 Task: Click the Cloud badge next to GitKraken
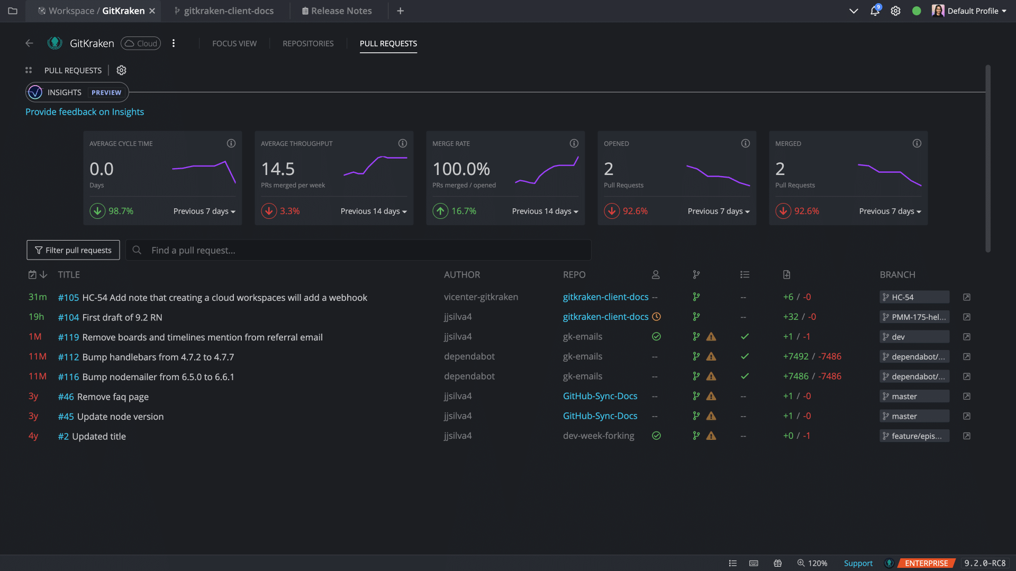(141, 43)
